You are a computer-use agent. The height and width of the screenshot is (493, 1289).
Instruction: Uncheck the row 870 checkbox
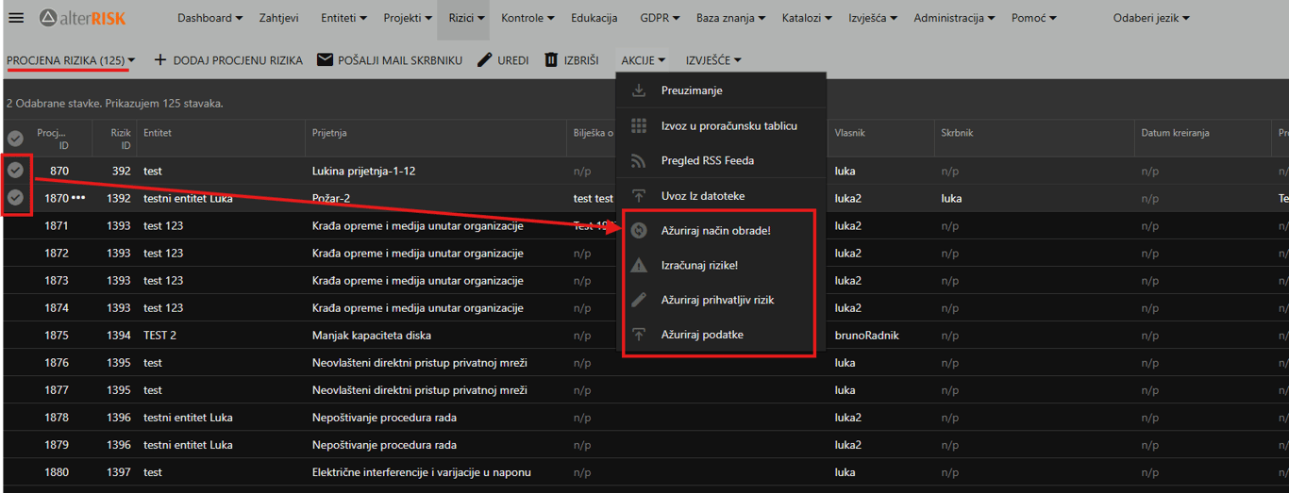15,171
